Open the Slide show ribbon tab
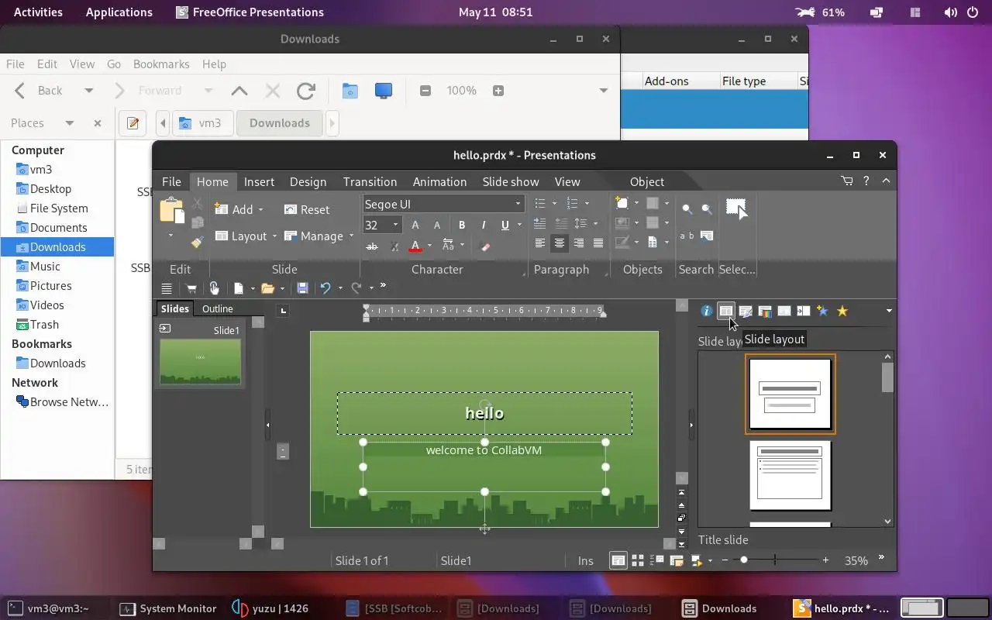 511,181
